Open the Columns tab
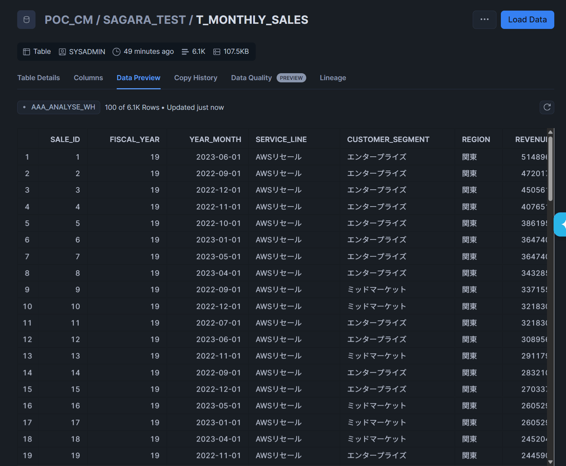 (x=88, y=78)
